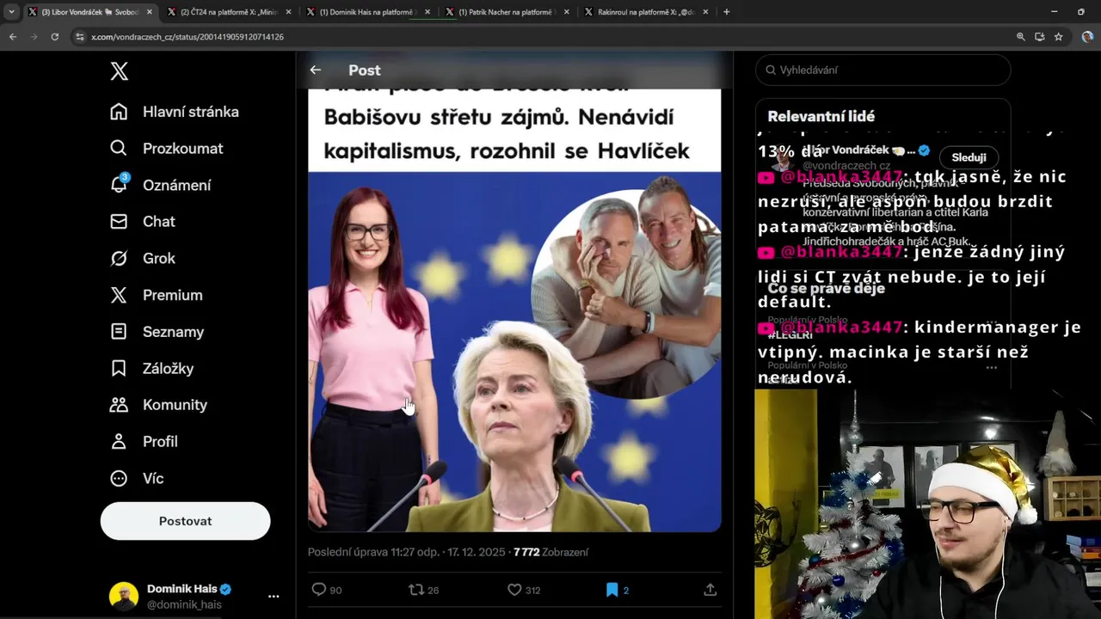Open the Seznamy lists icon

point(120,332)
